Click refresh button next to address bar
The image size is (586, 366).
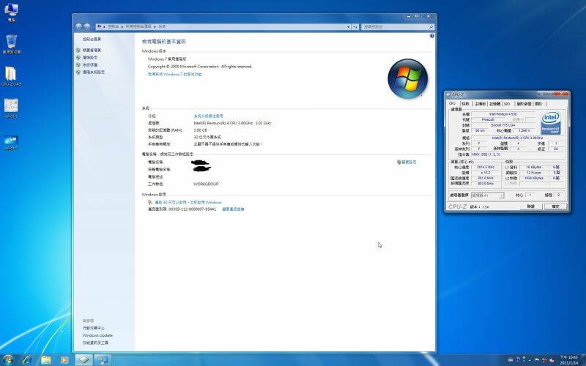coord(355,26)
